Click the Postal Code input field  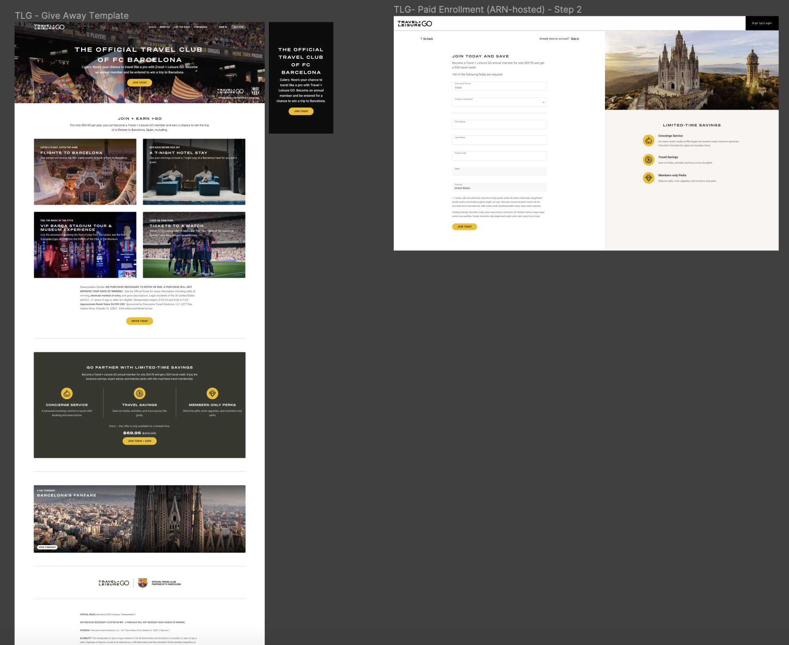tap(499, 156)
